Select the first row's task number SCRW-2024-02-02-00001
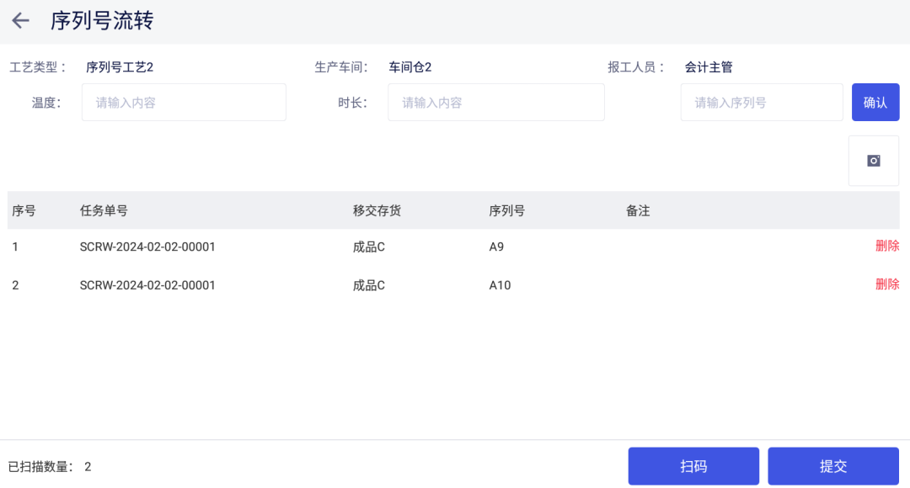 (147, 247)
